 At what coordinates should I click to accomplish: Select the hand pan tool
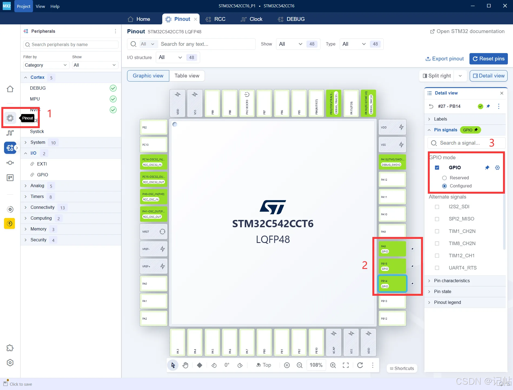[185, 365]
